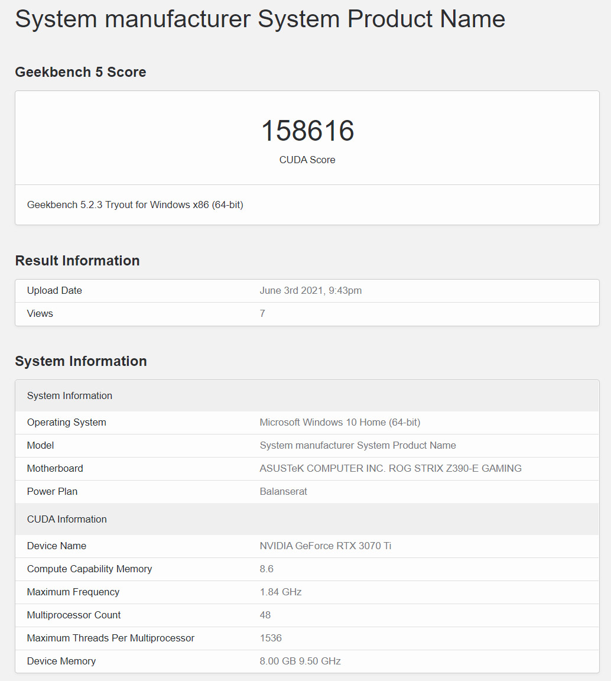Viewport: 611px width, 681px height.
Task: Click the 'Compute Capability Memory' label
Action: click(x=89, y=569)
